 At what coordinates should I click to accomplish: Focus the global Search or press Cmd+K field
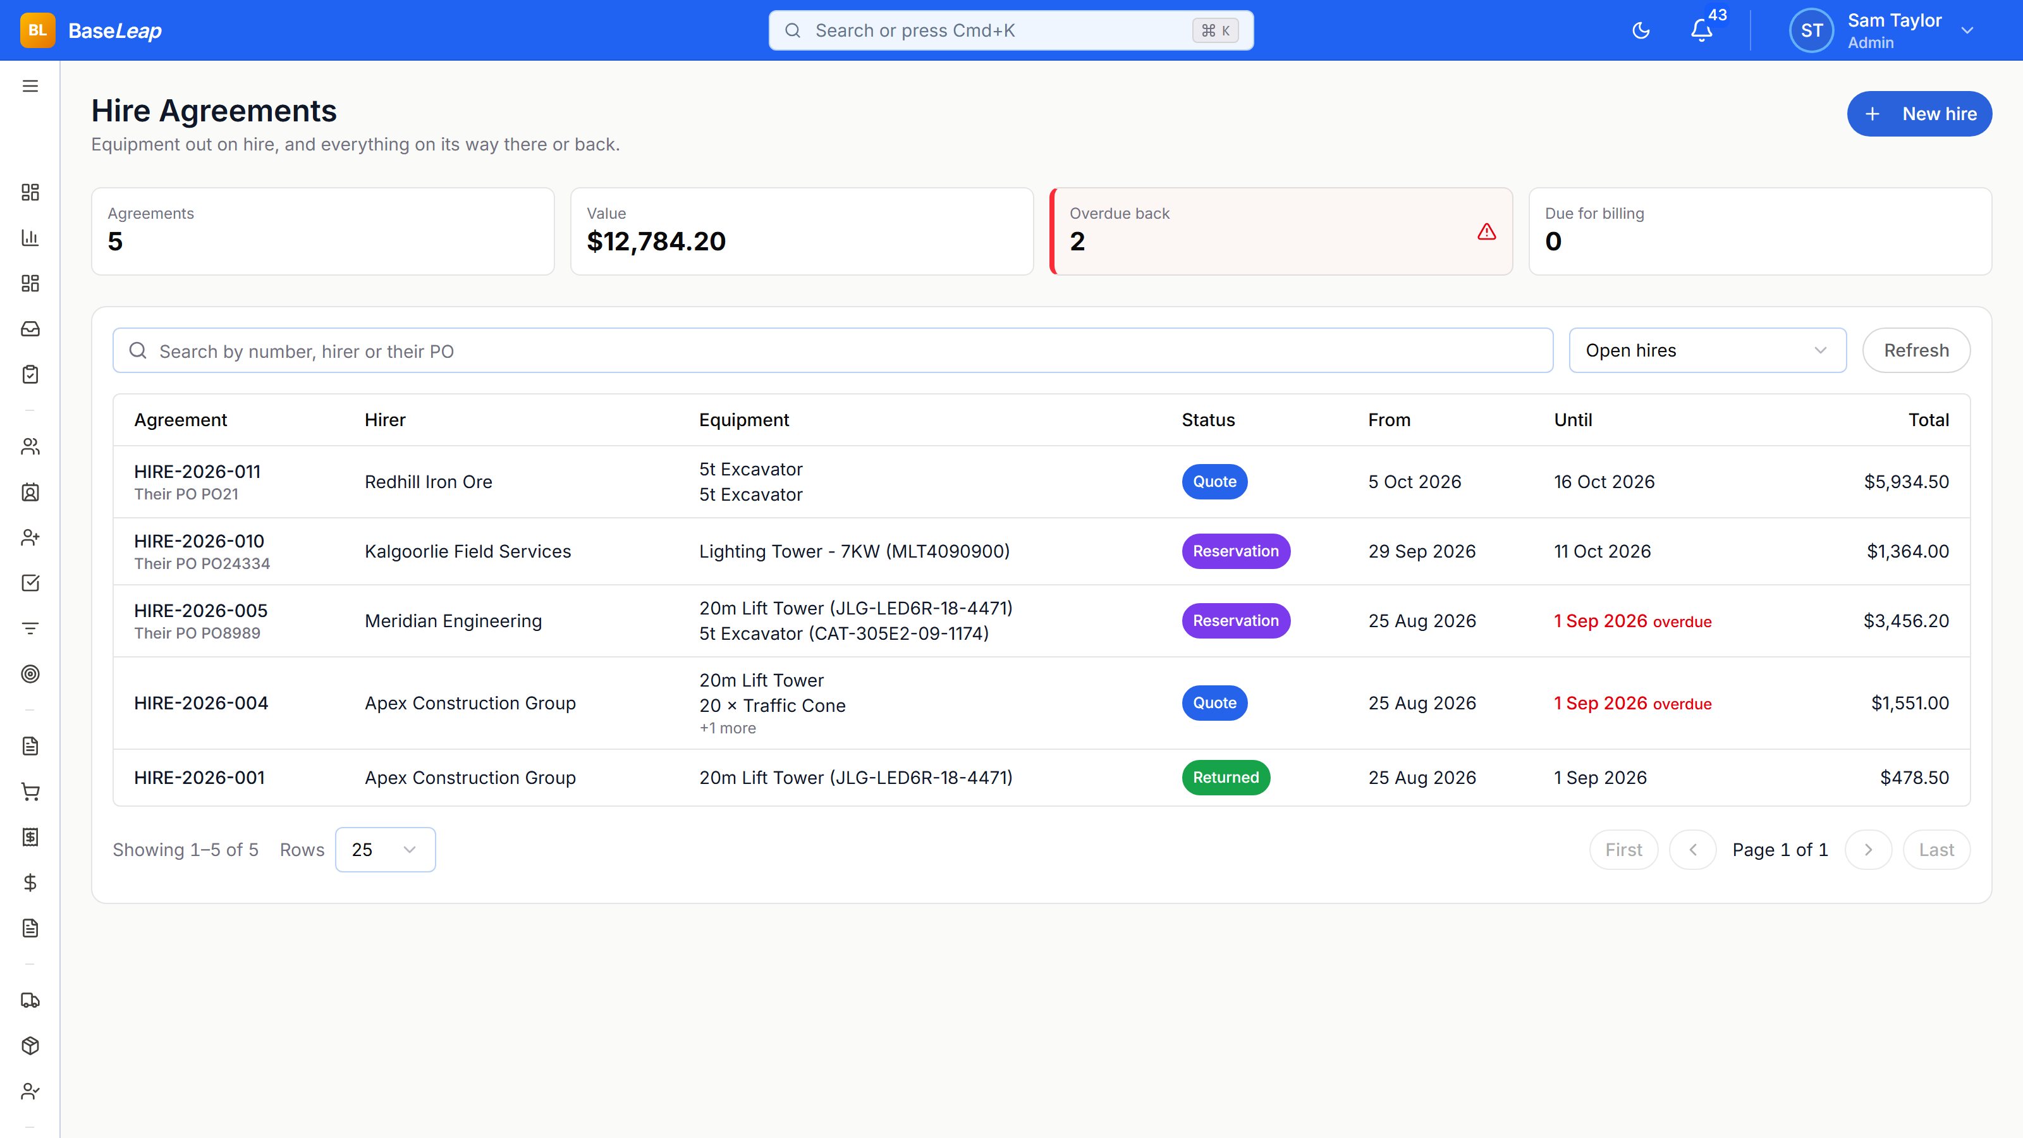tap(1011, 30)
